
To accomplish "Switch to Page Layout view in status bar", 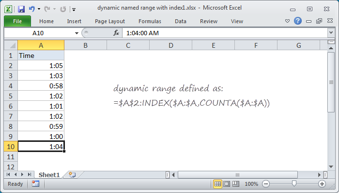I will click(x=227, y=184).
